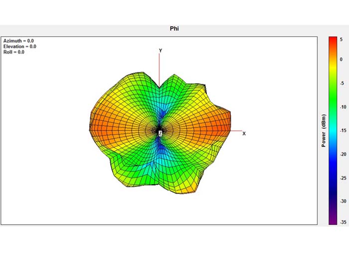The width and height of the screenshot is (349, 264).
Task: Select the -35 tick on the color scale
Action: pos(344,223)
